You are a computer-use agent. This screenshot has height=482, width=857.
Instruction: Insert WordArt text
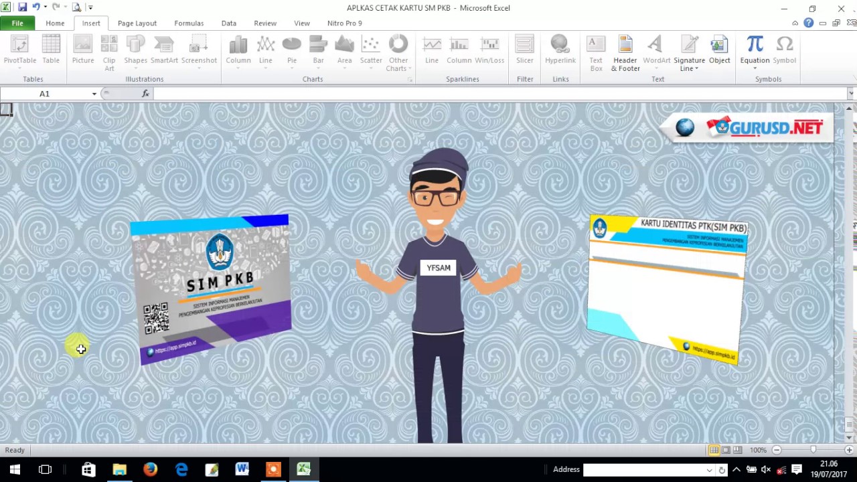656,52
